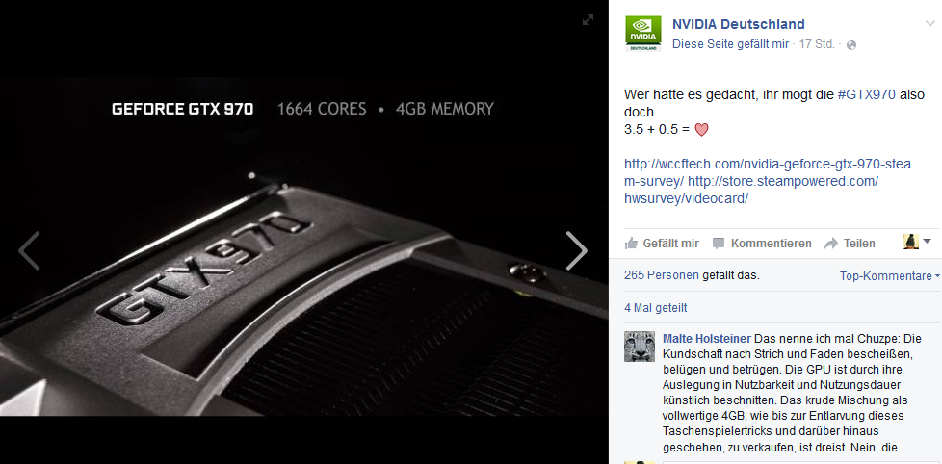View the 265 Personen who liked
The width and height of the screenshot is (942, 464).
point(662,275)
